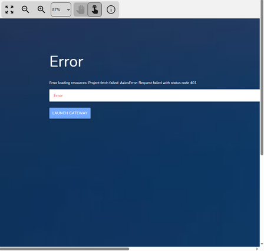Click the large Error heading
The height and width of the screenshot is (251, 264).
tap(67, 61)
